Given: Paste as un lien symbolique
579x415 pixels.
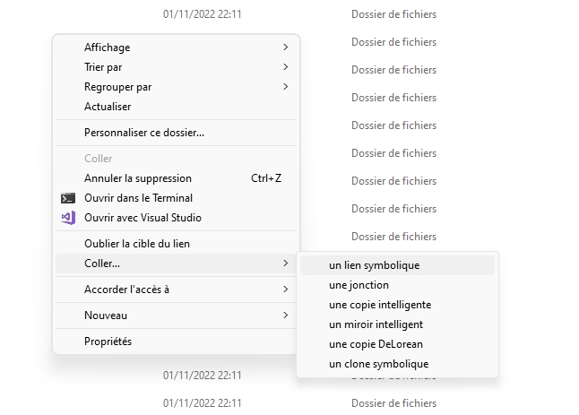Looking at the screenshot, I should [375, 265].
